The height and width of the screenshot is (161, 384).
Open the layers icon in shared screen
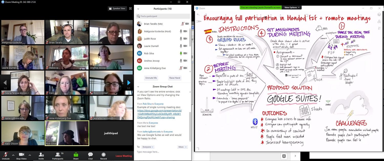coord(379,15)
